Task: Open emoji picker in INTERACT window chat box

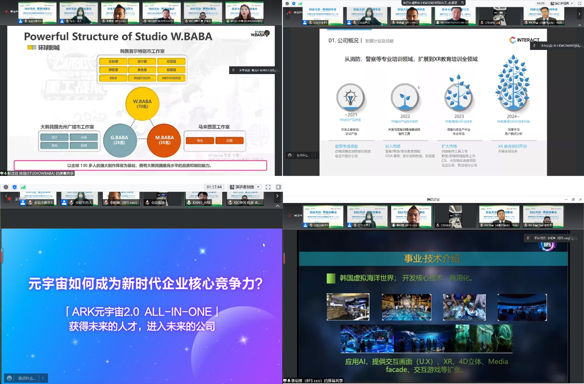Action: [290, 155]
